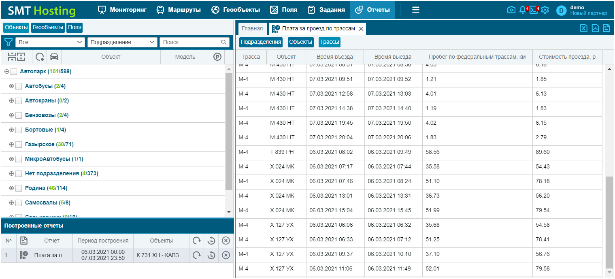Click the Подразделения grouping button
Screen dimensions: 615x279
pos(261,42)
